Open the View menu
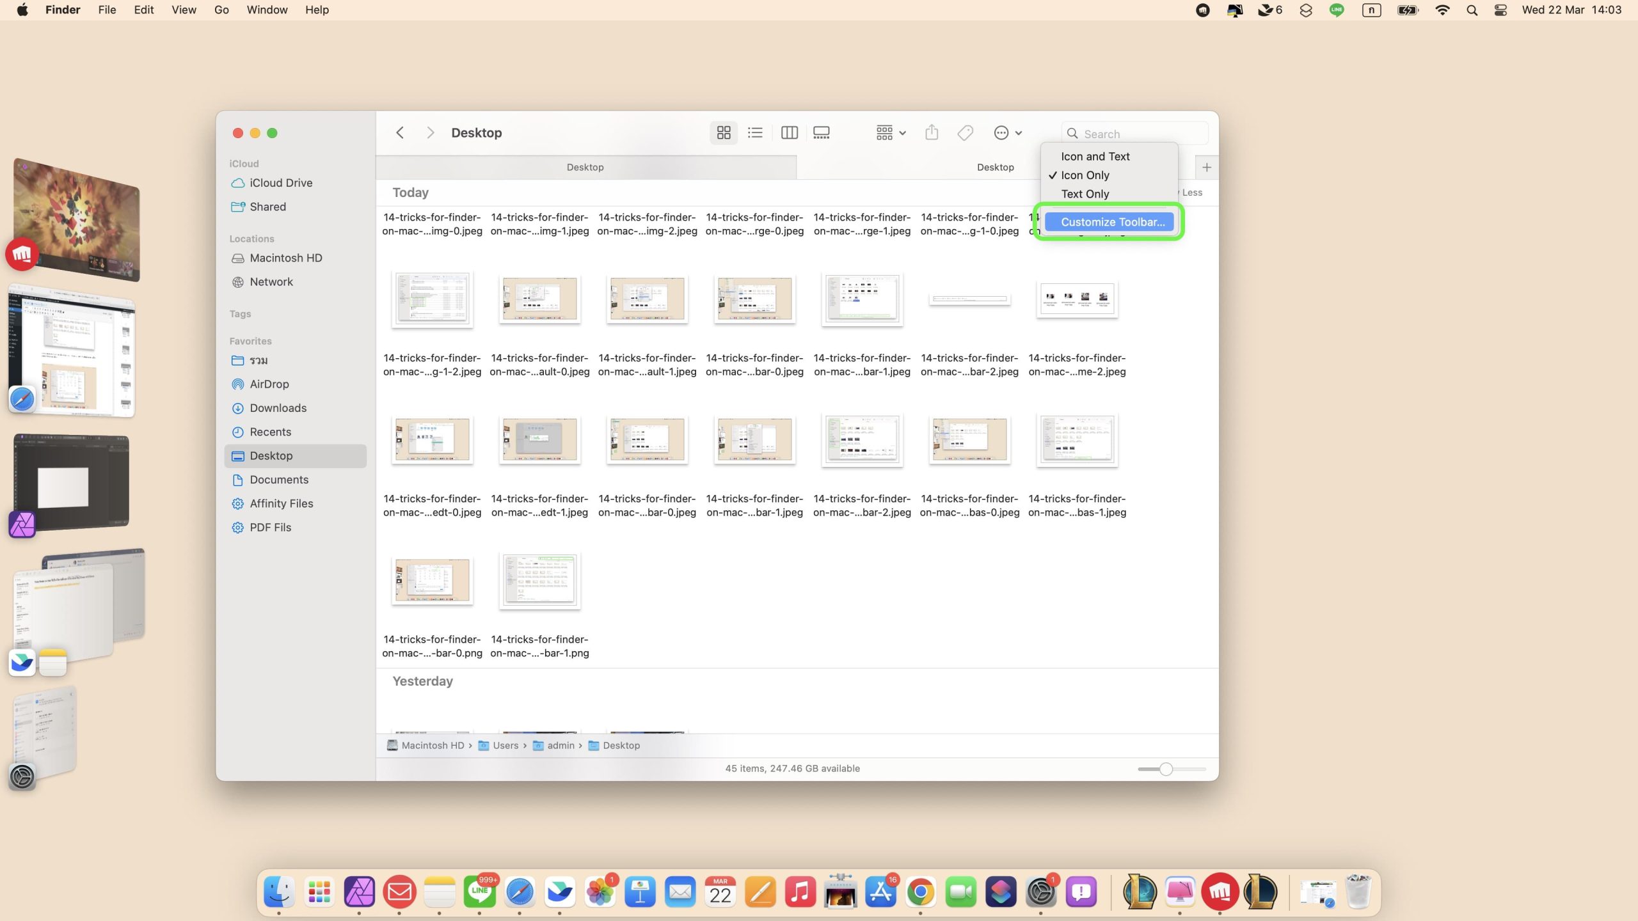Image resolution: width=1638 pixels, height=921 pixels. (x=184, y=10)
